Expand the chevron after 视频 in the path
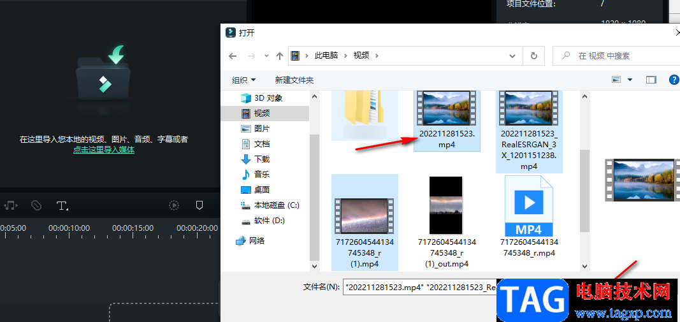The image size is (680, 322). (x=377, y=55)
